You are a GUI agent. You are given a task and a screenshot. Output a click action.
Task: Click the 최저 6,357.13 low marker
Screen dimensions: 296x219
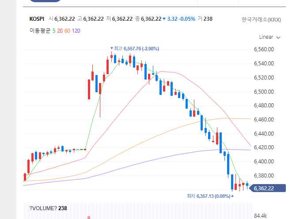pyautogui.click(x=210, y=195)
